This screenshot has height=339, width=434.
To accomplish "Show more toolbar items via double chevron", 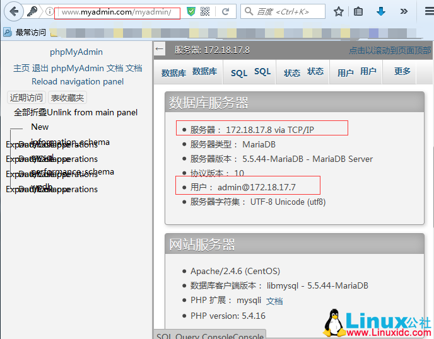I will click(404, 11).
